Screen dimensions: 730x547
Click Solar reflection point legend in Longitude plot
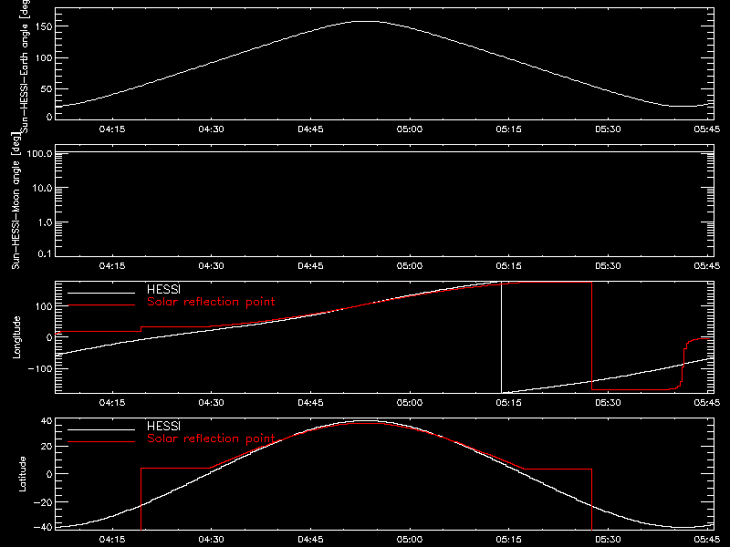[211, 302]
